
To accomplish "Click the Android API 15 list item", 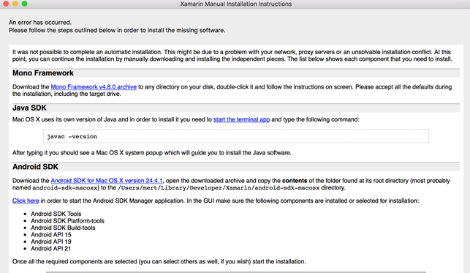I will click(51, 235).
